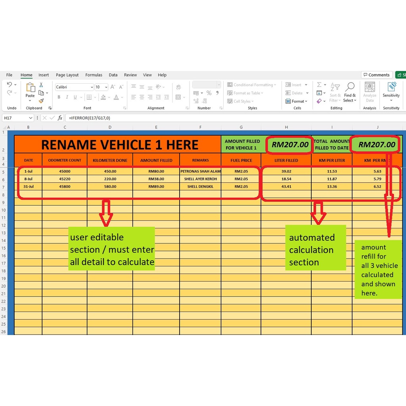The image size is (406, 406).
Task: Pick the Font Color swatch
Action: click(x=116, y=97)
